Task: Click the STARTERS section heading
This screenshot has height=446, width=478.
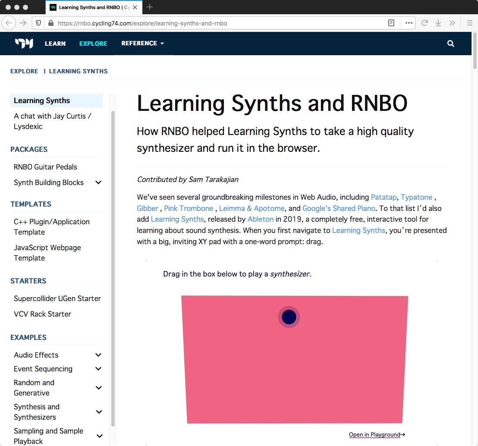Action: click(x=28, y=281)
